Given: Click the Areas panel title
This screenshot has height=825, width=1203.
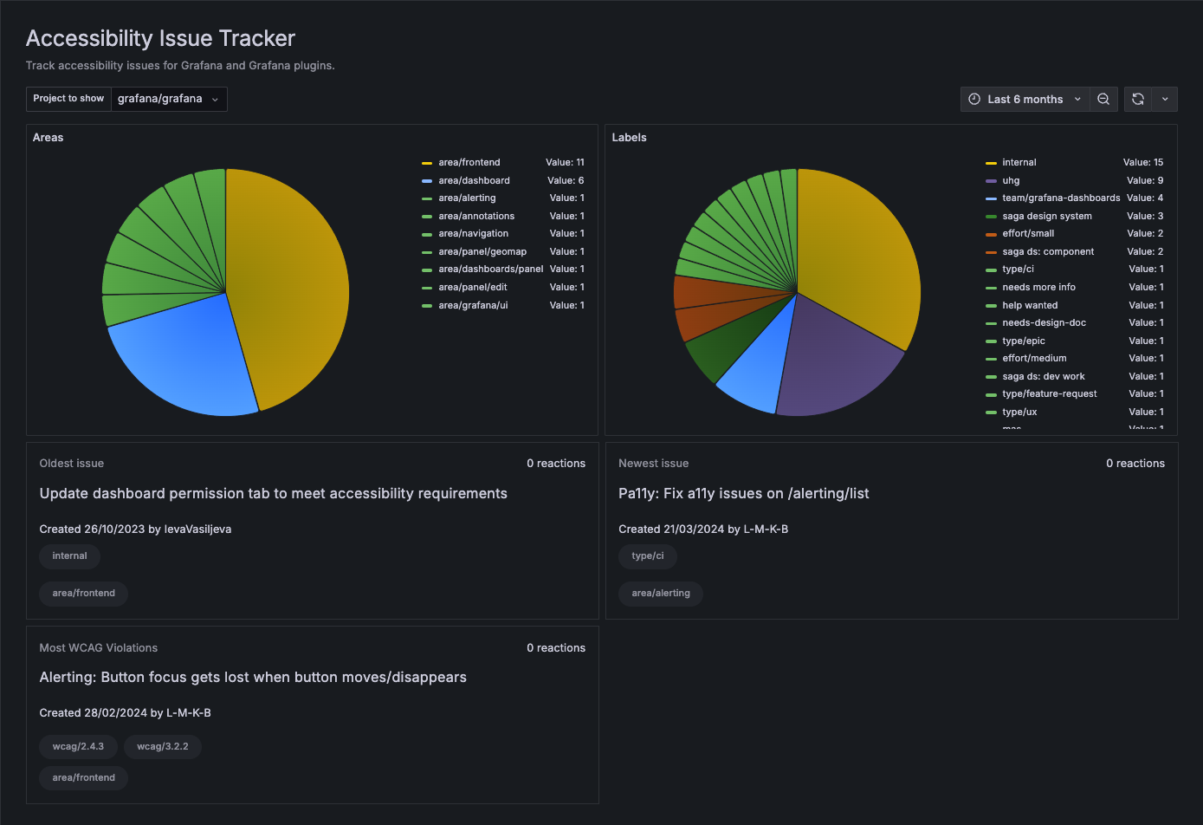Looking at the screenshot, I should click(48, 138).
